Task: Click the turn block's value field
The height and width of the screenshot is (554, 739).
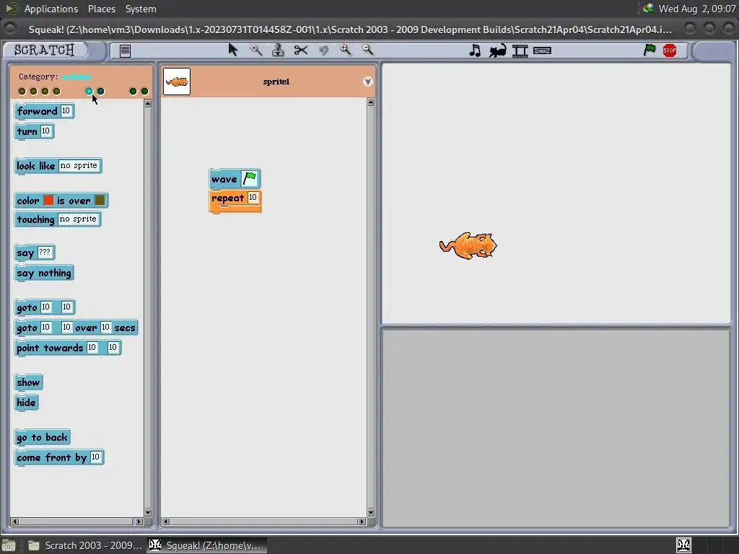Action: pos(45,131)
